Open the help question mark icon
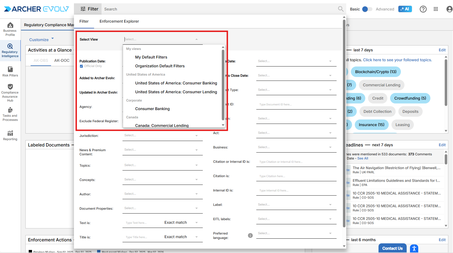 (x=423, y=9)
